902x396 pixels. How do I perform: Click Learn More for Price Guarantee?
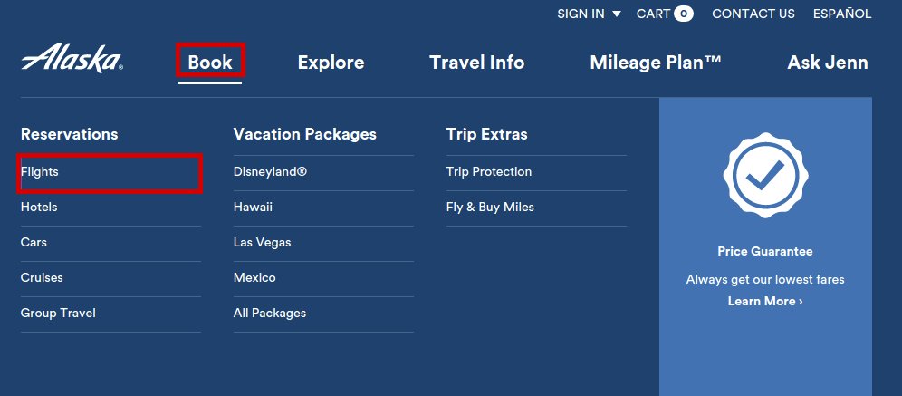(x=765, y=302)
